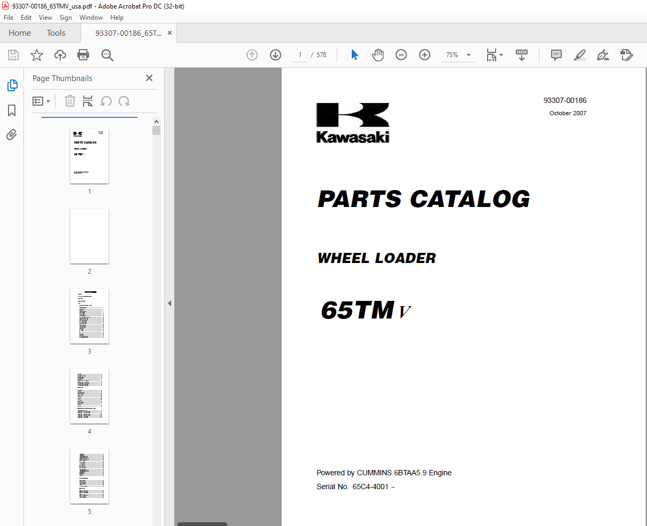This screenshot has height=526, width=647.
Task: Zoom out with the minus icon
Action: coord(401,55)
